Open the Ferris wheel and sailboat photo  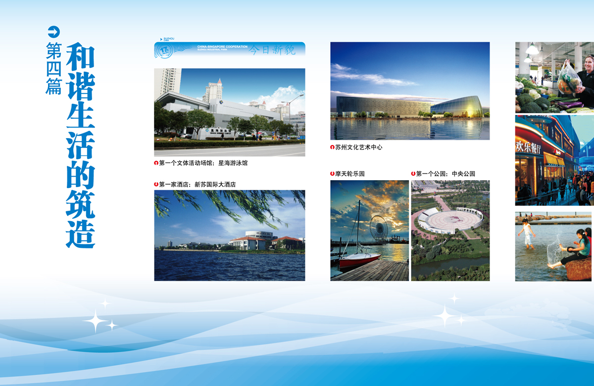(369, 231)
